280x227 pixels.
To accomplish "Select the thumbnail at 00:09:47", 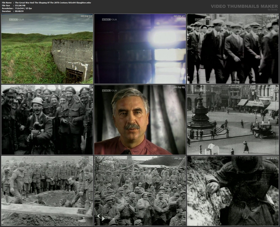I will [140, 49].
